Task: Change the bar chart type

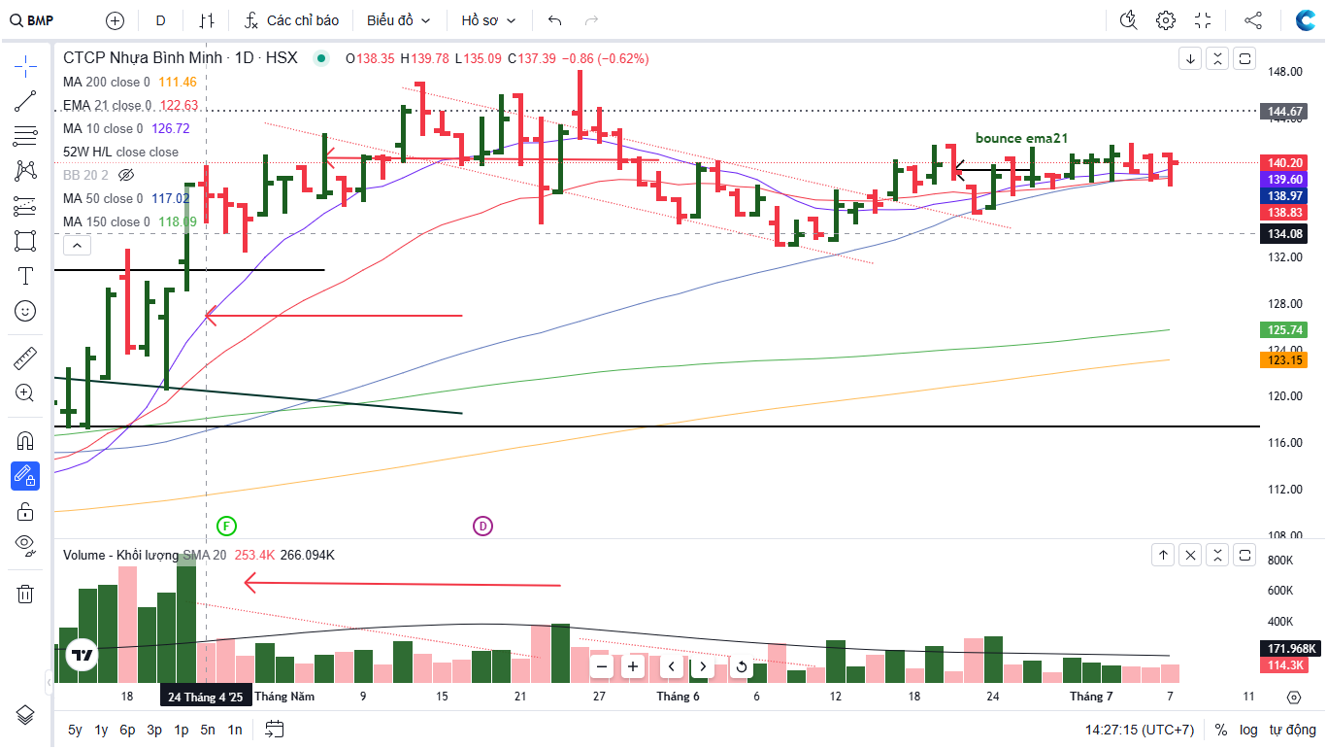Action: (x=207, y=20)
